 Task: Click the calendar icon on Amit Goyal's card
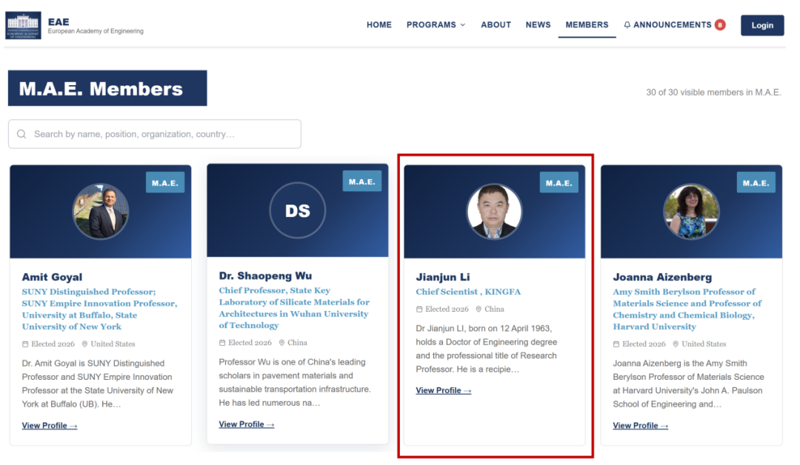point(25,344)
